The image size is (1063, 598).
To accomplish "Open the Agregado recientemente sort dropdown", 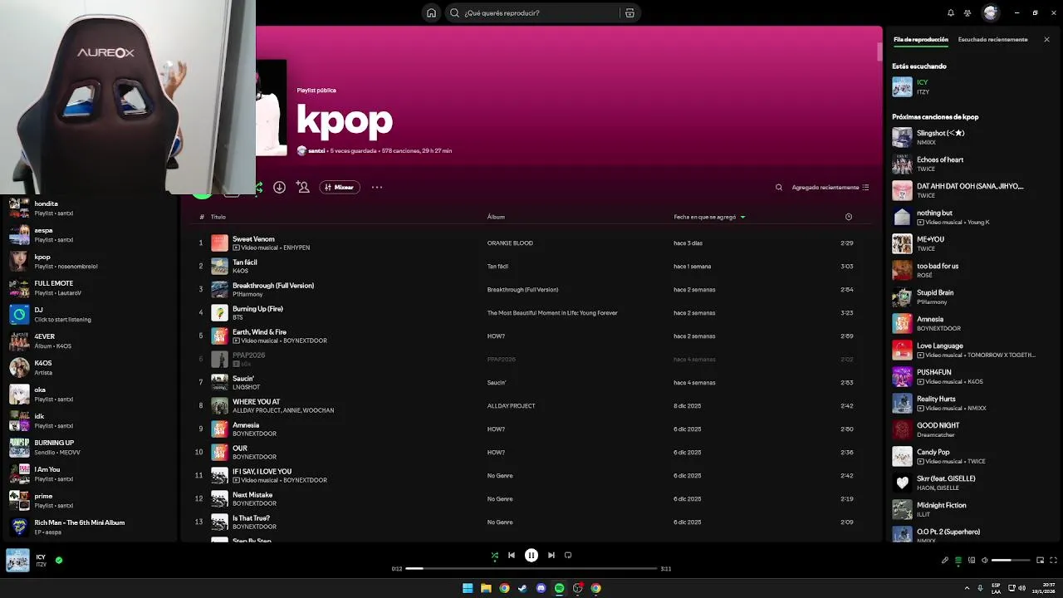I will pyautogui.click(x=830, y=187).
